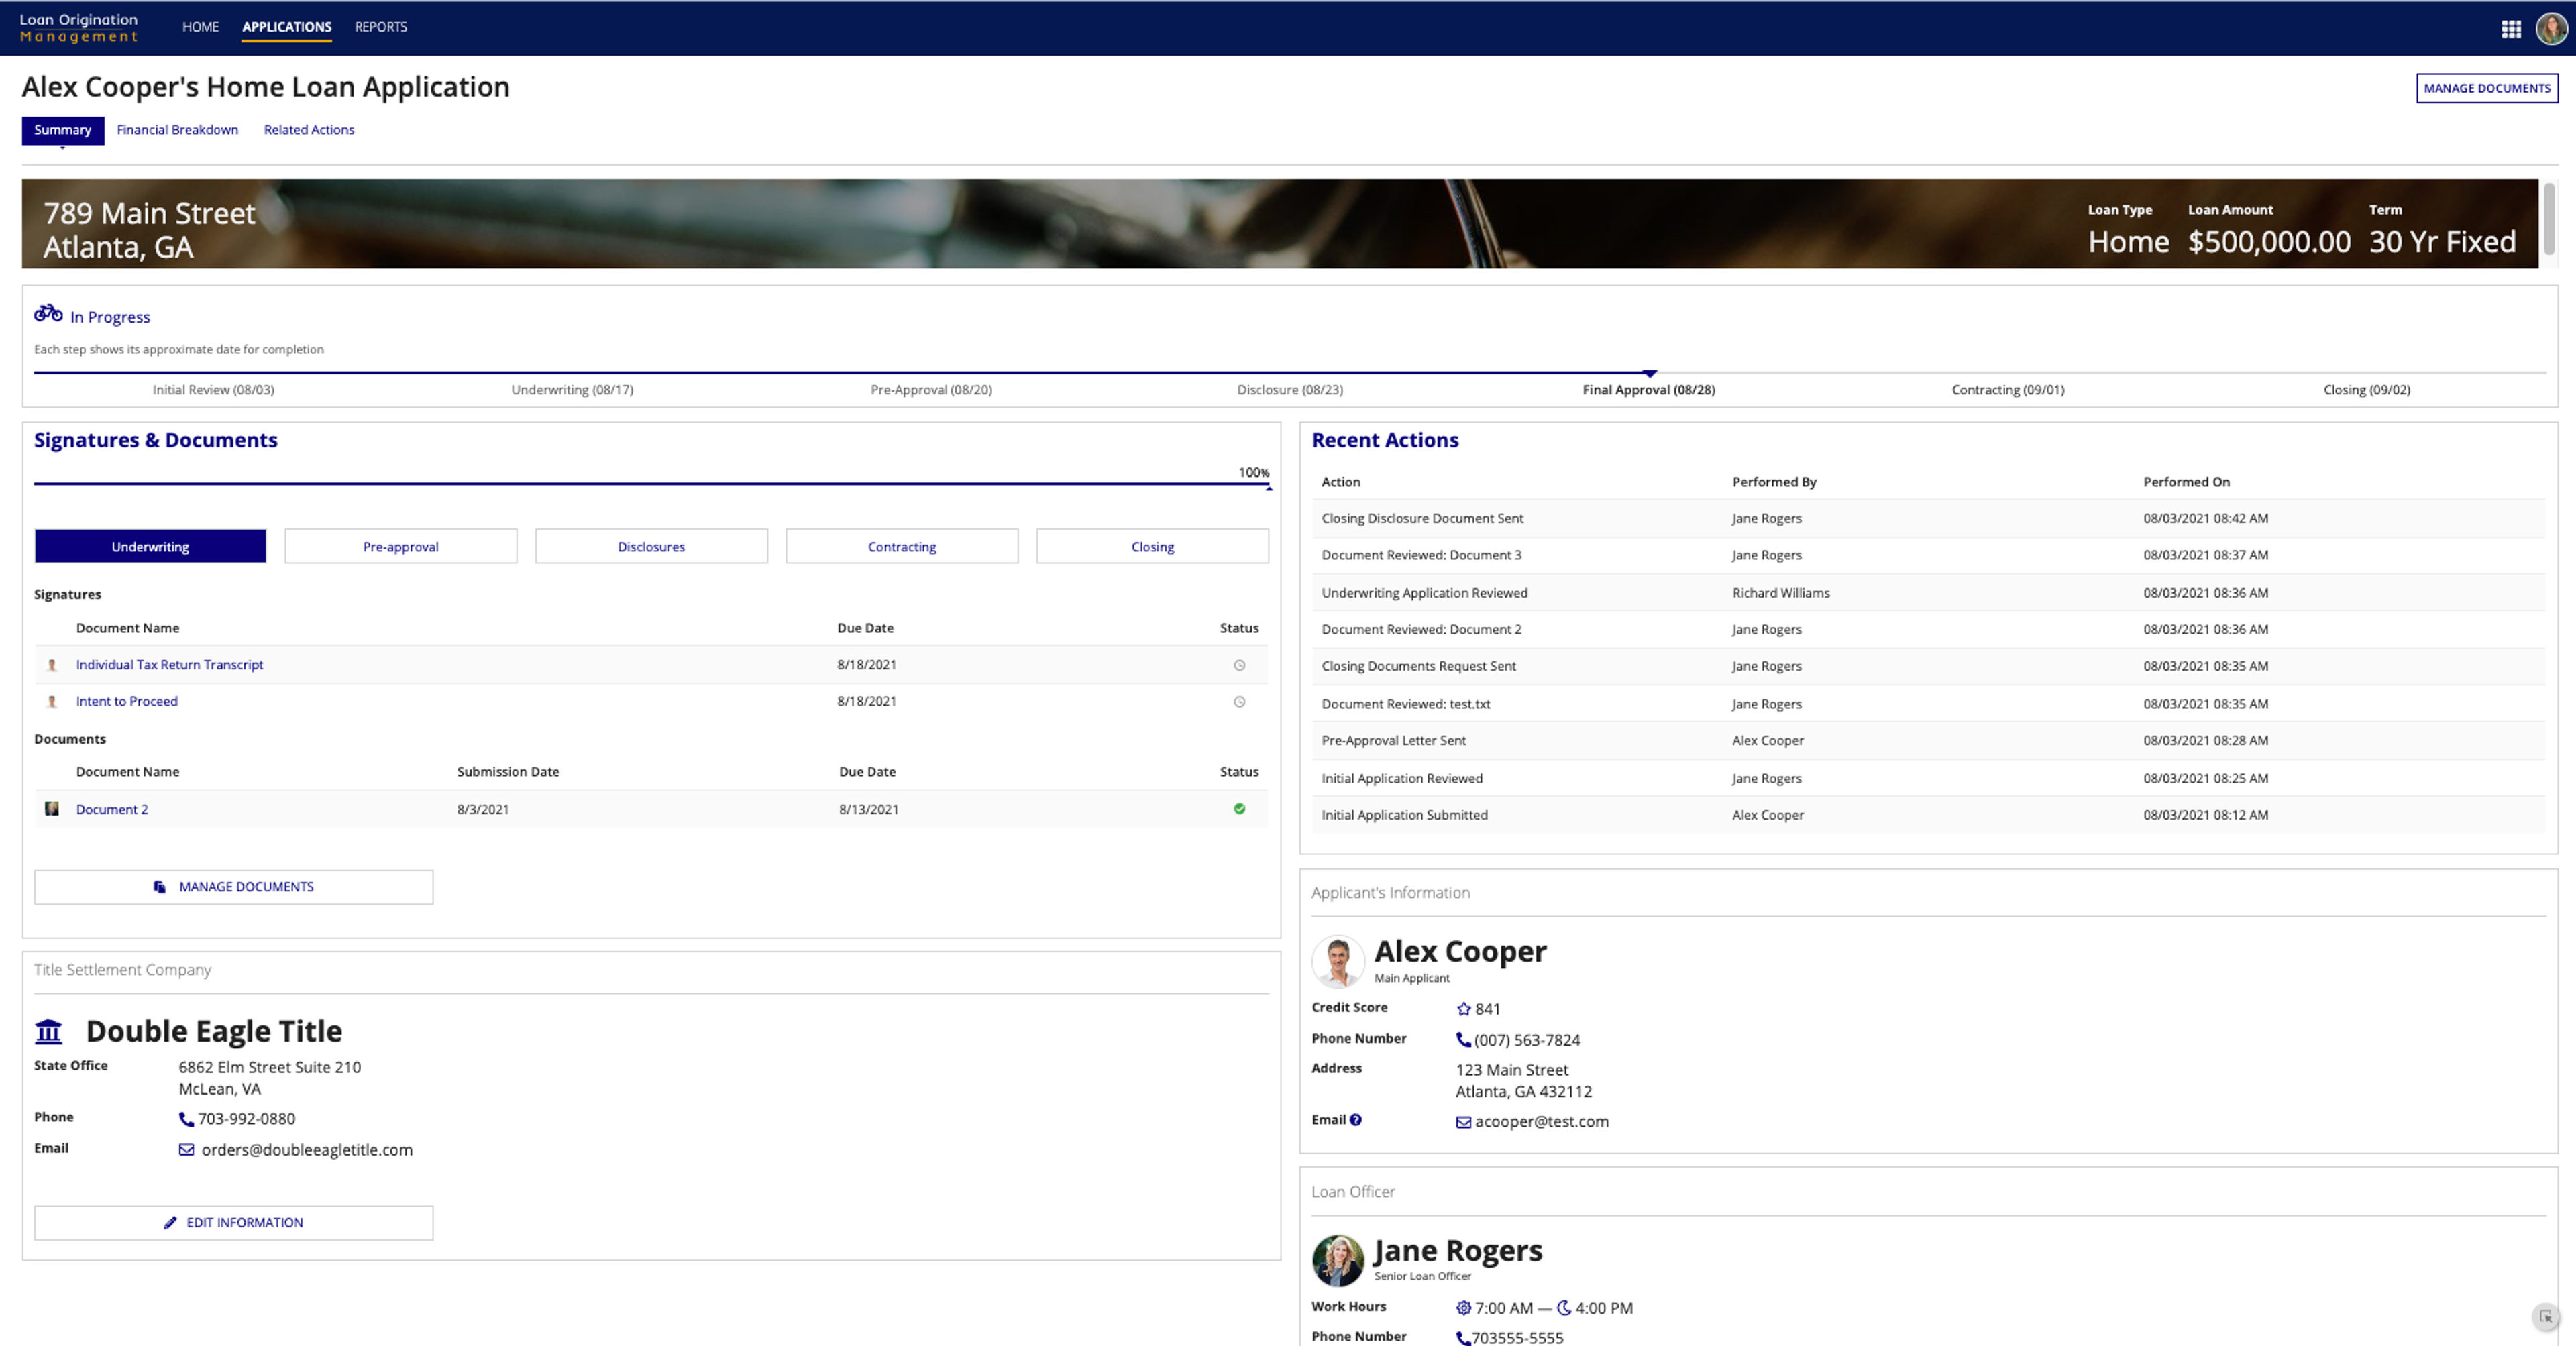Click 'Pre-Approval Letter Sent' action row
Image resolution: width=2576 pixels, height=1346 pixels.
coord(1928,741)
